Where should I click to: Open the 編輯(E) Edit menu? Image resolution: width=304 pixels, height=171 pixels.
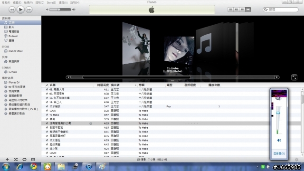pos(17,2)
